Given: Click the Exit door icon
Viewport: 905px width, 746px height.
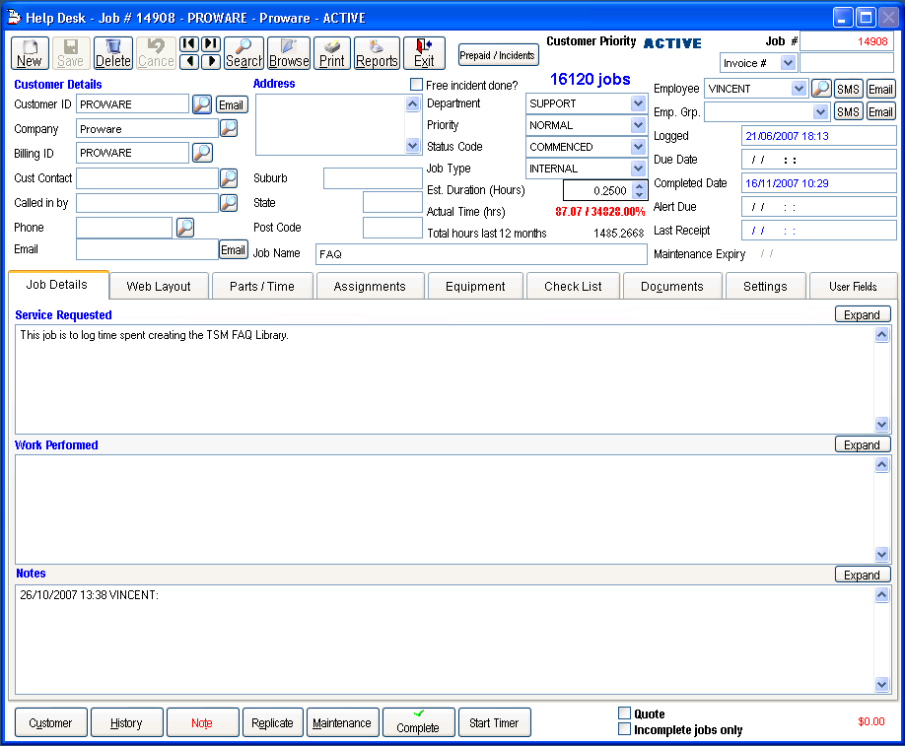Looking at the screenshot, I should click(x=424, y=53).
